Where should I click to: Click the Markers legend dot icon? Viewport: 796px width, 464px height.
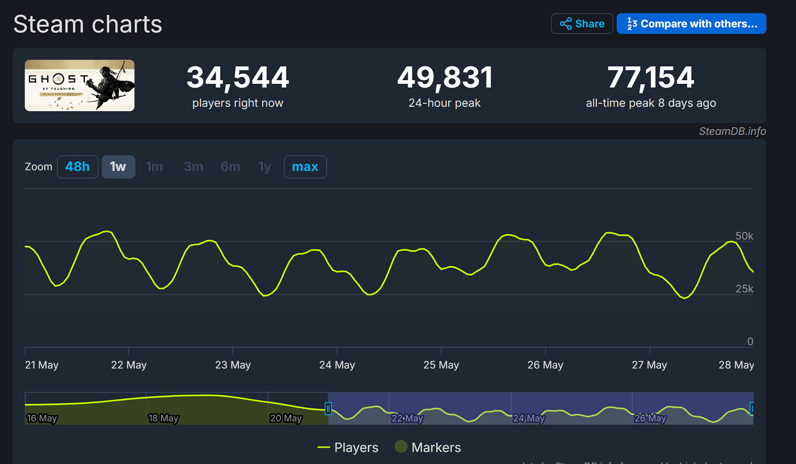401,447
